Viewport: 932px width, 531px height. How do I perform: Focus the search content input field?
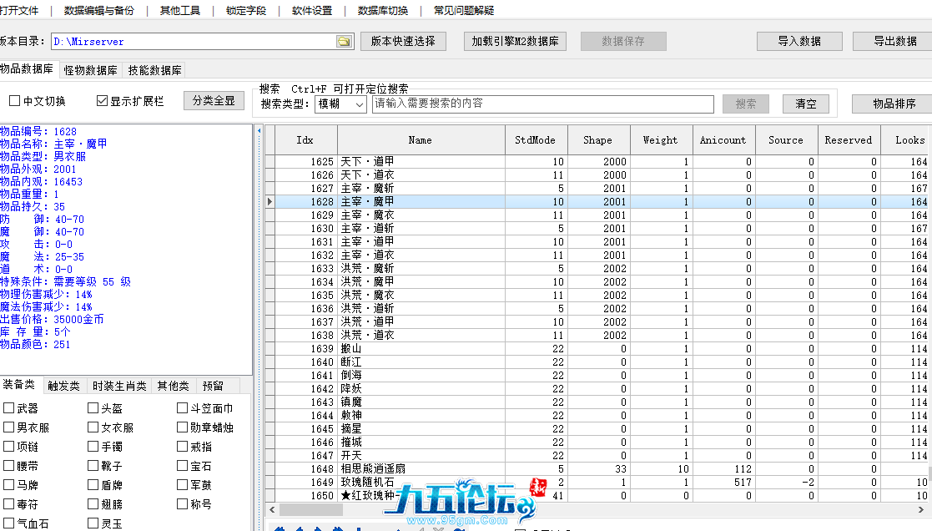[x=542, y=104]
